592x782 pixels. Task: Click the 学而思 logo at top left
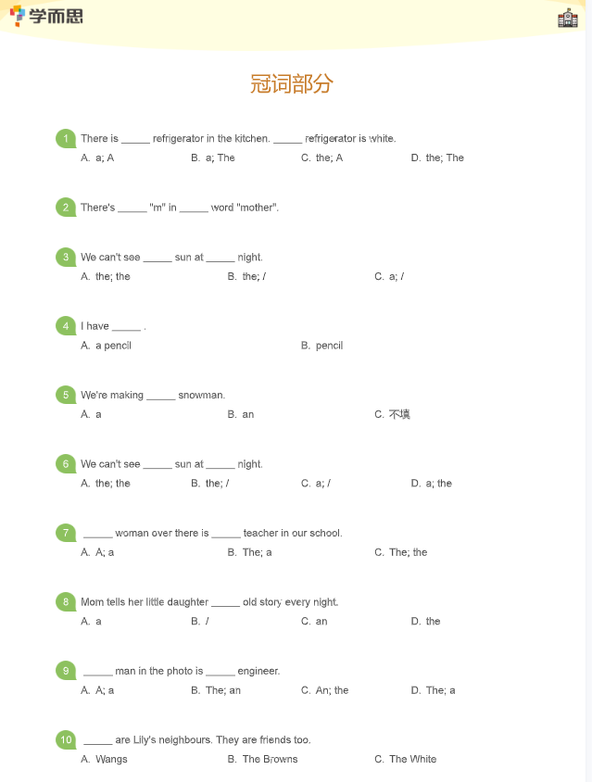(46, 16)
